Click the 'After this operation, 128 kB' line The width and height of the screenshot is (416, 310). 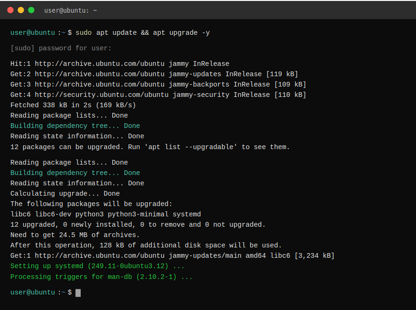146,245
